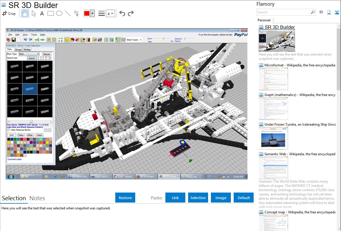Click the line thickness stacked-lines icon
The width and height of the screenshot is (341, 231).
[102, 13]
